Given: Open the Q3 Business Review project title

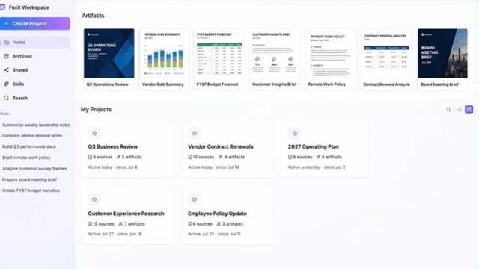Looking at the screenshot, I should click(113, 146).
